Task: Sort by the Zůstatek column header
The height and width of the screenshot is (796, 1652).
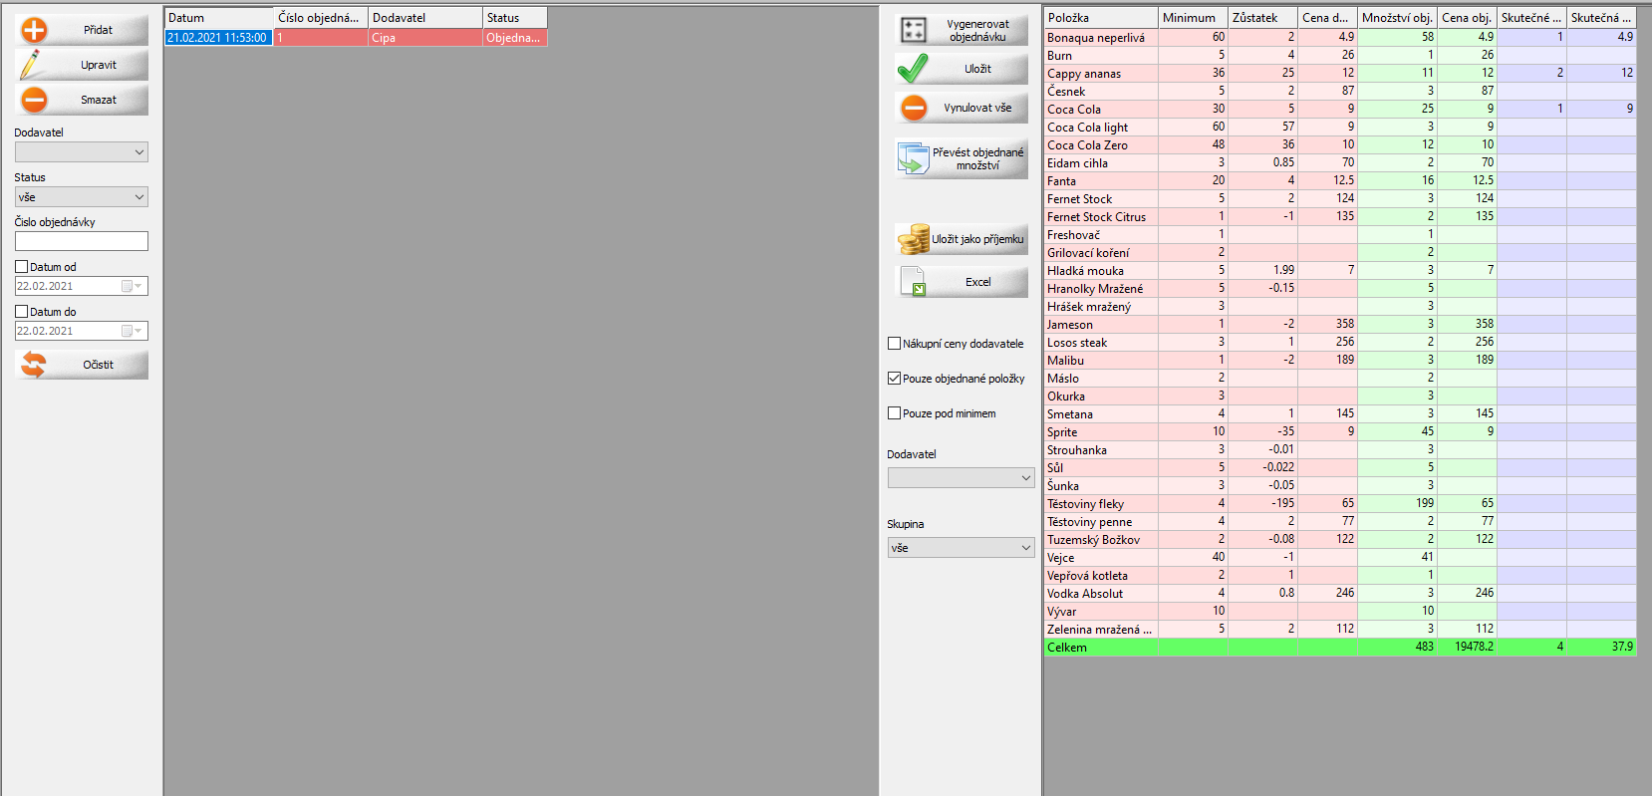Action: point(1261,18)
